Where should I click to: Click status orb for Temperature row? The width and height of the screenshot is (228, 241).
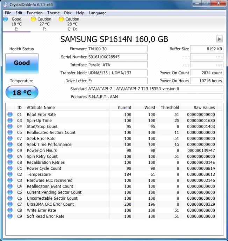pos(10,174)
